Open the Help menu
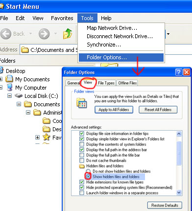 click(106, 18)
